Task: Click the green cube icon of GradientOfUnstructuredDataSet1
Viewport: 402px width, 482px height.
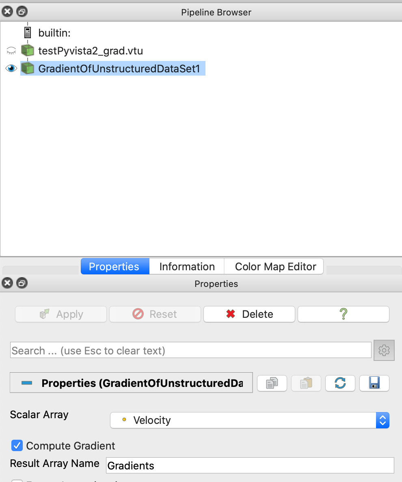Action: click(x=27, y=68)
